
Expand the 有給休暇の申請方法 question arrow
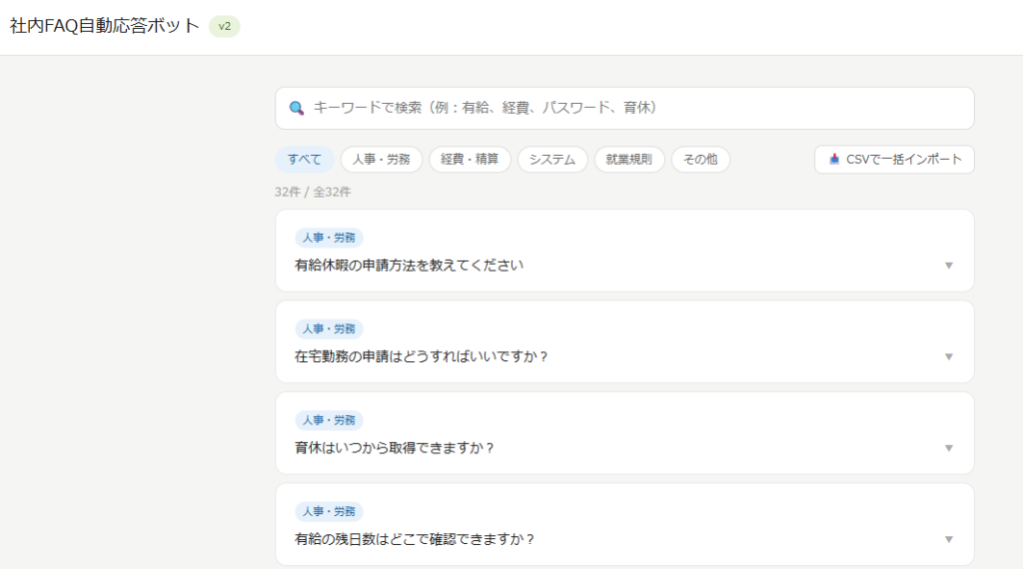(x=949, y=266)
